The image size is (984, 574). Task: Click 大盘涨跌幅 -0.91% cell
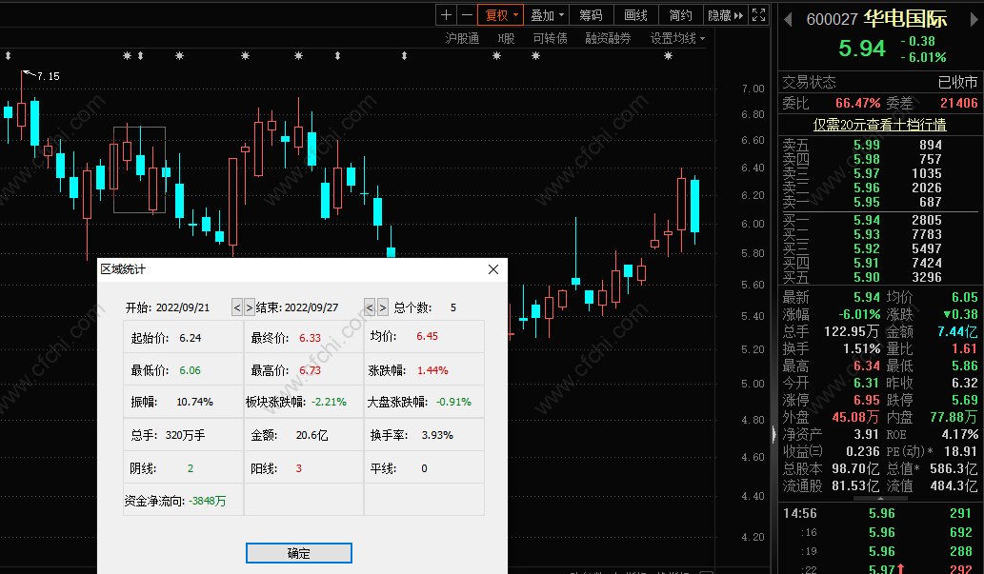click(x=424, y=402)
